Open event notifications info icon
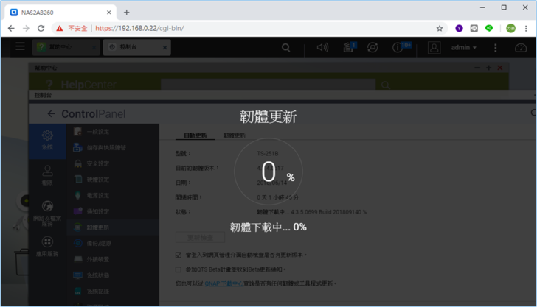This screenshot has width=537, height=307. point(398,47)
